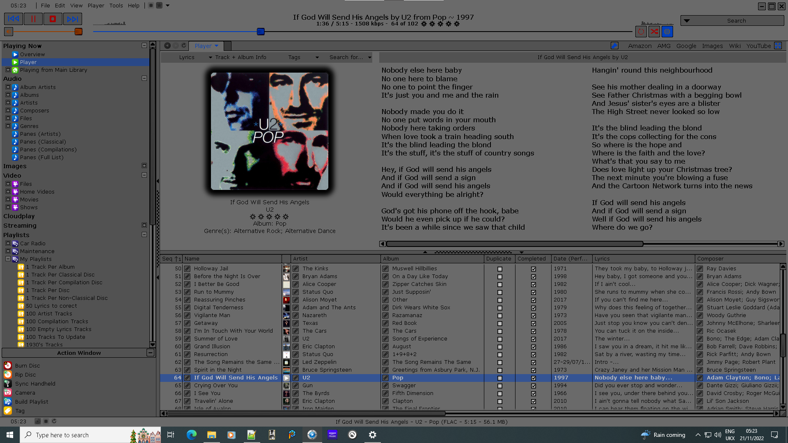Click the Sync Handheld icon
This screenshot has height=443, width=788.
(8, 384)
